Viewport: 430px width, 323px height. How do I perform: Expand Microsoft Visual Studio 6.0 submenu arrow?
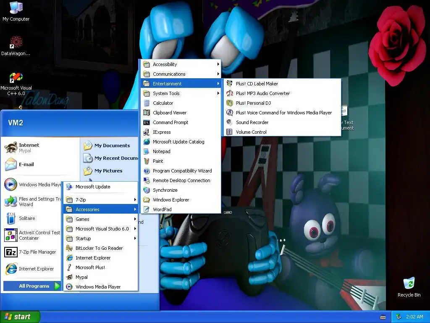[135, 228]
